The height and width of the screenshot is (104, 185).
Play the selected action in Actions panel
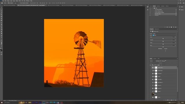[169, 27]
